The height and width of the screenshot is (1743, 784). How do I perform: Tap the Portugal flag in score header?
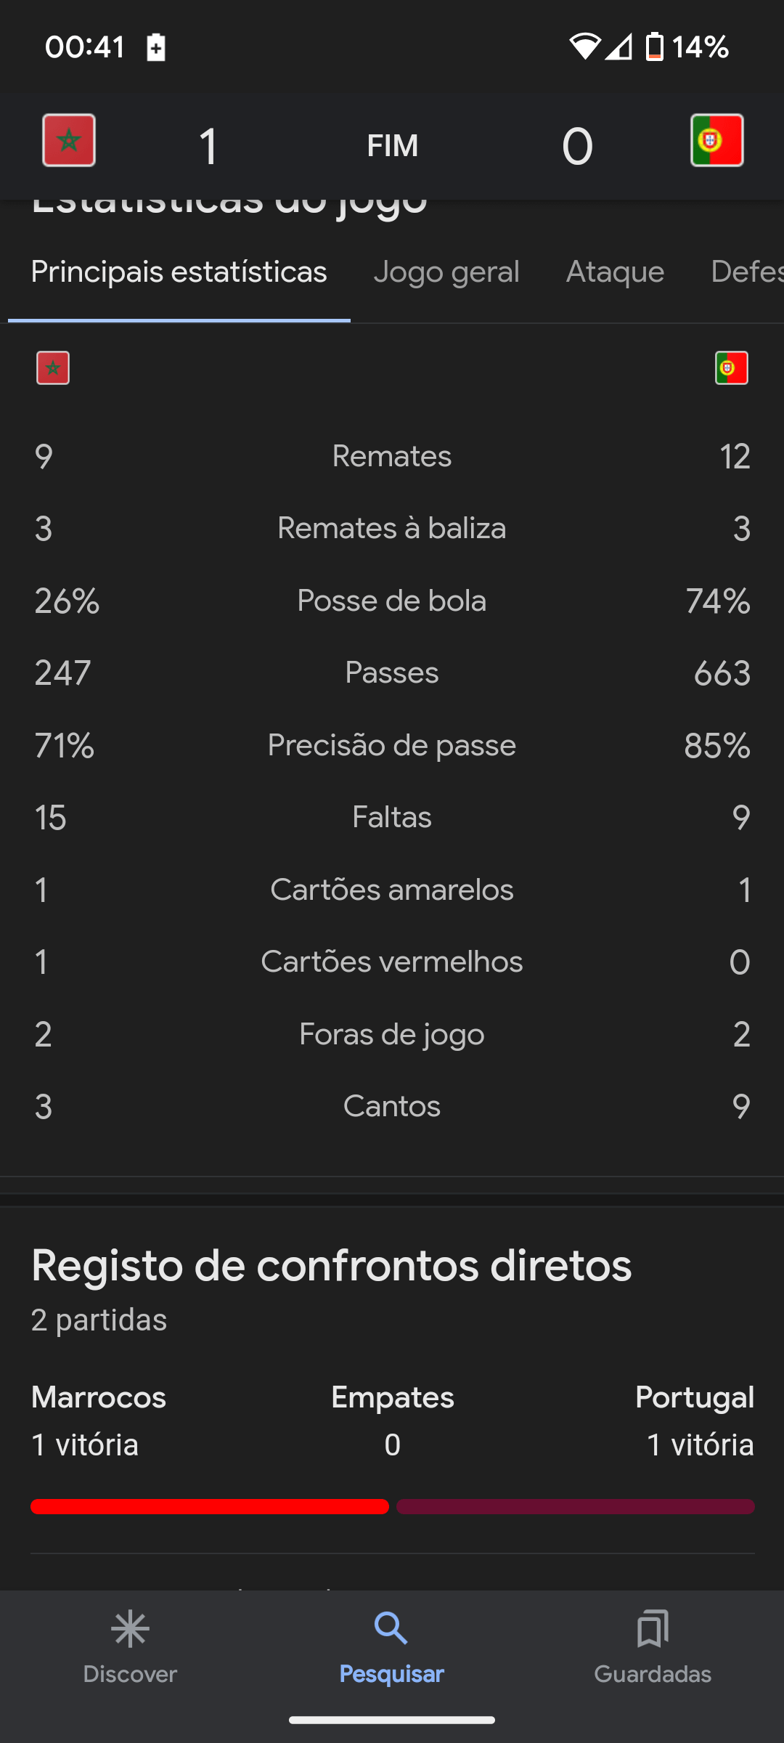click(x=716, y=140)
